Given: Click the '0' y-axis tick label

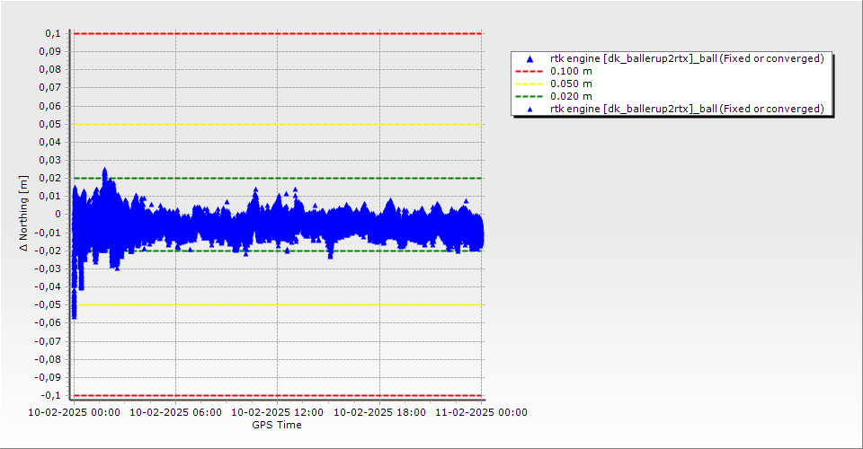Looking at the screenshot, I should point(58,215).
